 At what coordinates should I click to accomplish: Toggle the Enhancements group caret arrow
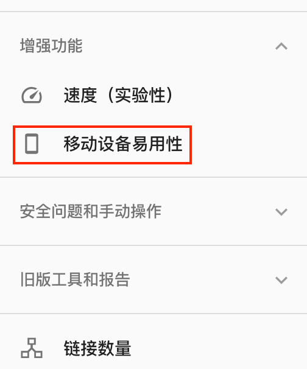pyautogui.click(x=281, y=46)
